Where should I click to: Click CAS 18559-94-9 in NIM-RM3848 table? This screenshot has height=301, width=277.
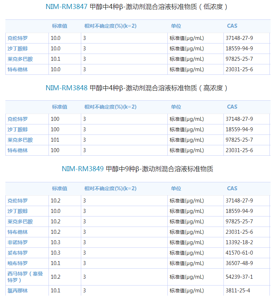[239, 129]
